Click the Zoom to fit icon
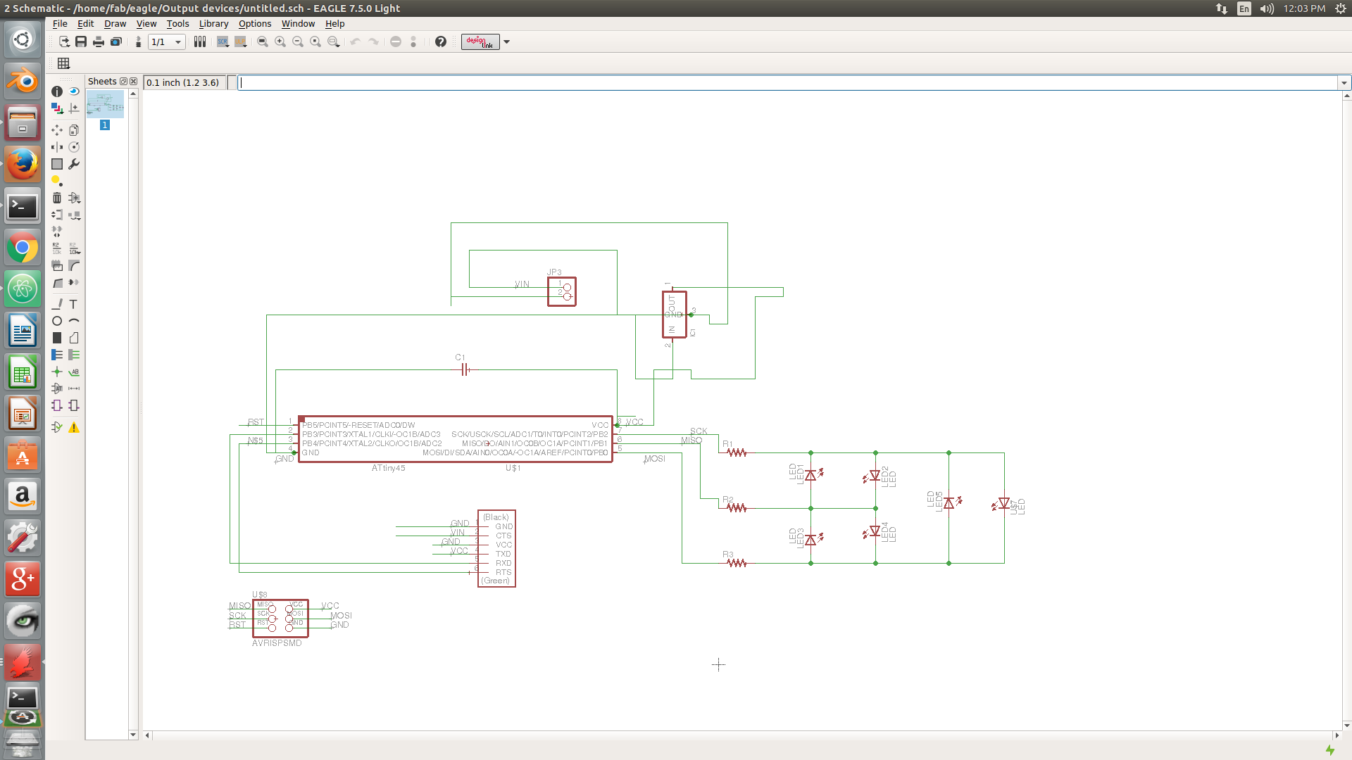Viewport: 1352px width, 760px height. point(263,42)
